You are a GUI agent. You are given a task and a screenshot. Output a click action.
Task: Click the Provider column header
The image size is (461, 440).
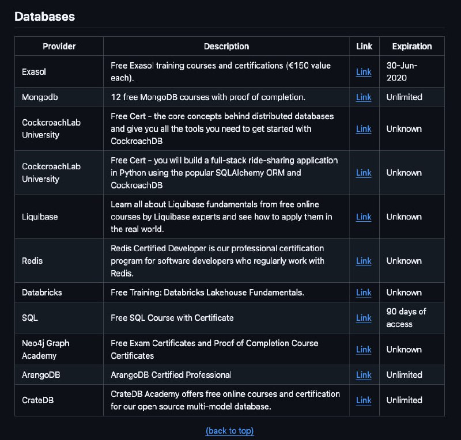[x=59, y=46]
